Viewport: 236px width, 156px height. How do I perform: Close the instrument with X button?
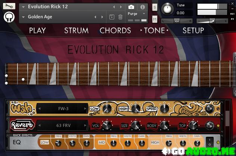tap(232, 4)
